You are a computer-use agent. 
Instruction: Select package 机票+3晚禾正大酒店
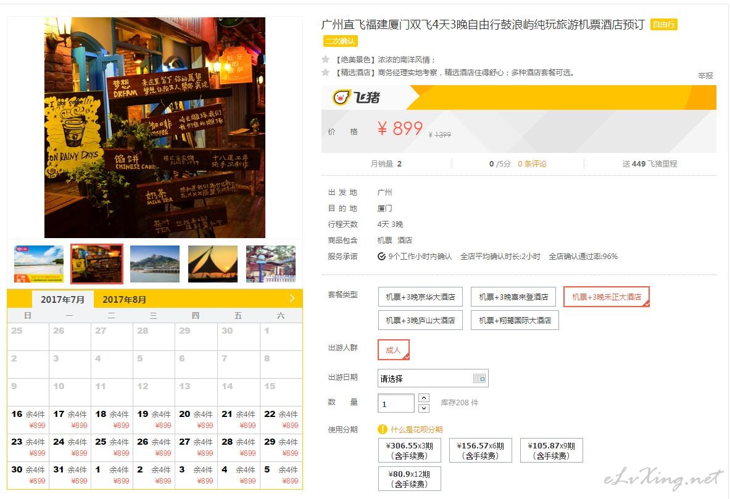coord(606,297)
